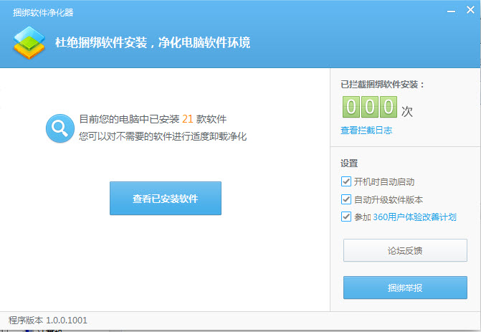Open 查看已安装软件 button
Screen dimensions: 481x332
click(x=166, y=198)
